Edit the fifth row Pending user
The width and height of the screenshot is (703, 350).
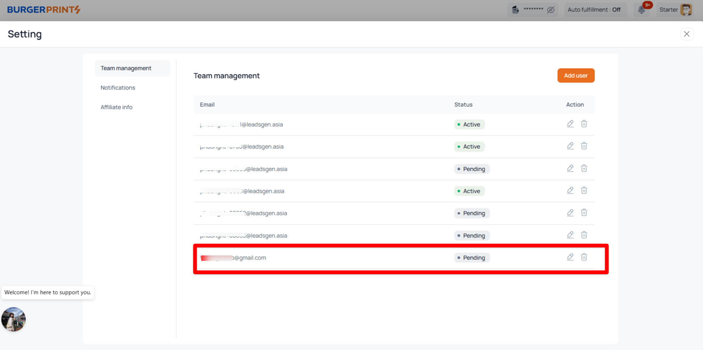coord(570,213)
